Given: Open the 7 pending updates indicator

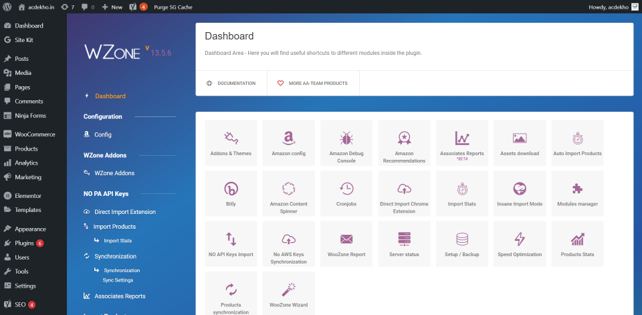Looking at the screenshot, I should point(68,7).
